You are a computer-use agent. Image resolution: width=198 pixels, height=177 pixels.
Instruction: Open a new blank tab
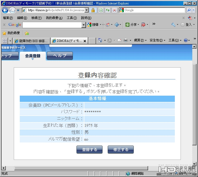coord(92,41)
